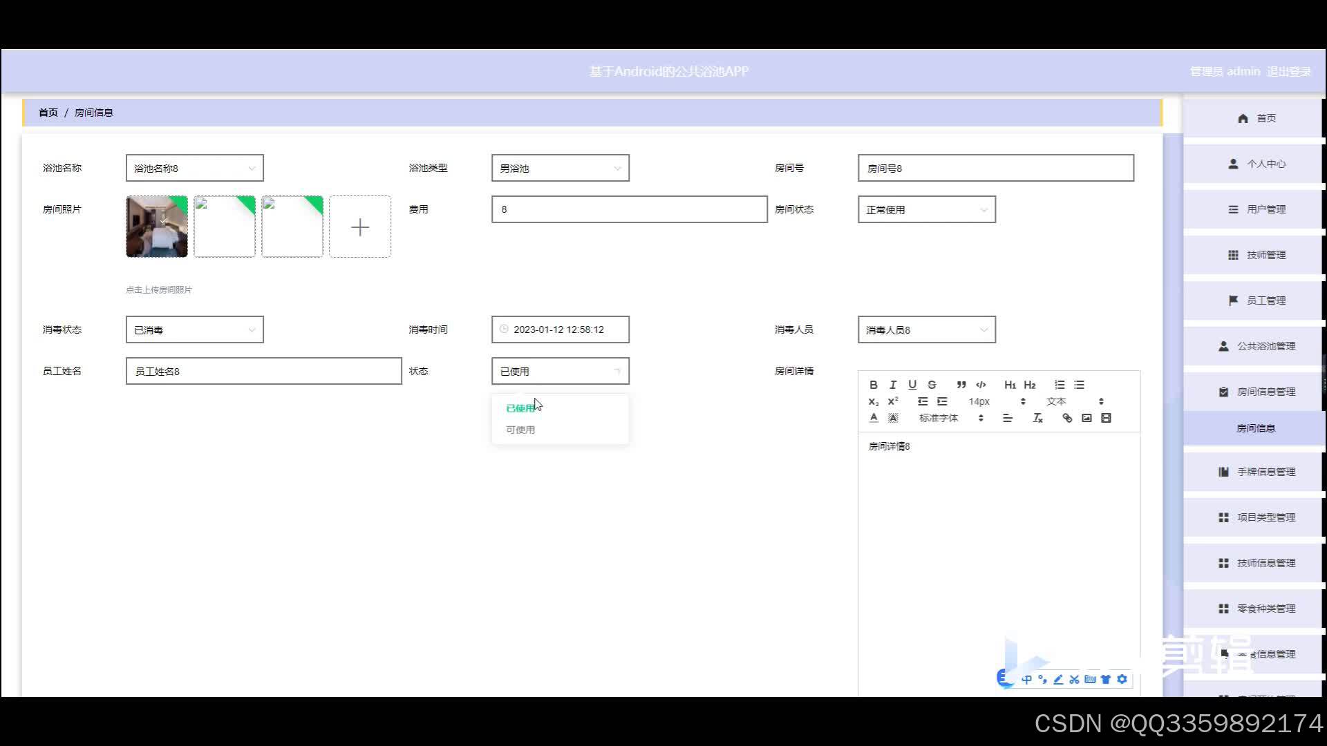
Task: Insert an ordered numbered list
Action: [x=1060, y=385]
